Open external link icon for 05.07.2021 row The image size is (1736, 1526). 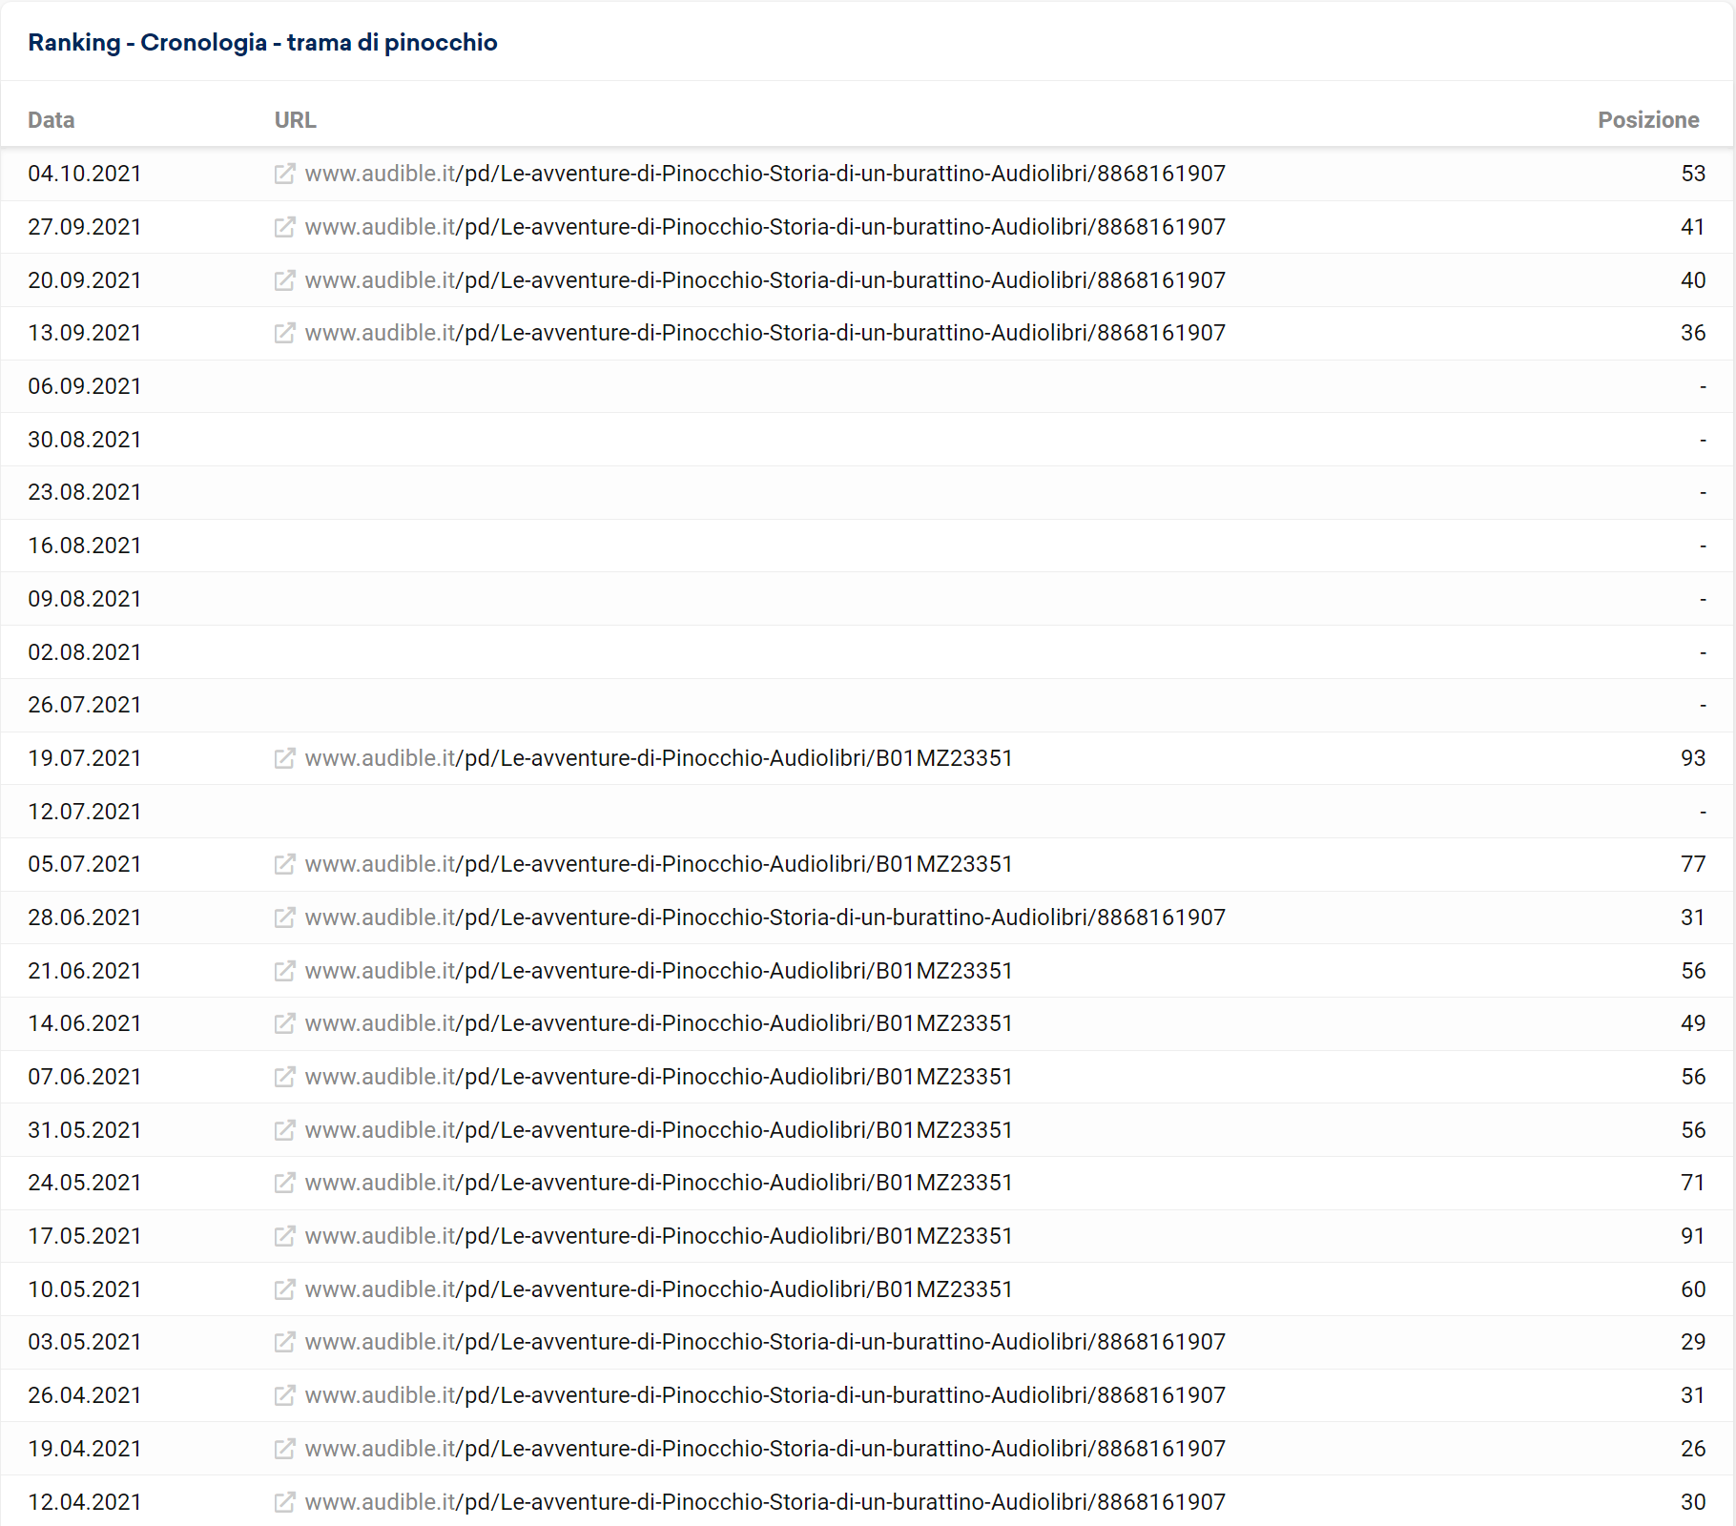284,864
